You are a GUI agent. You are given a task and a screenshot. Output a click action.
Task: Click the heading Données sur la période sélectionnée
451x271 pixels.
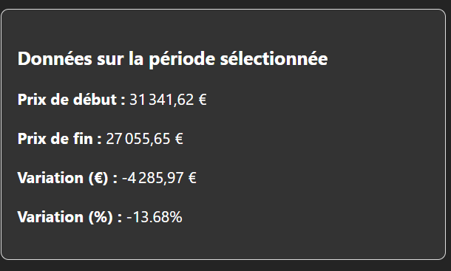click(172, 59)
